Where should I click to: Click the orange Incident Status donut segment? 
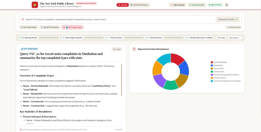(x=157, y=68)
